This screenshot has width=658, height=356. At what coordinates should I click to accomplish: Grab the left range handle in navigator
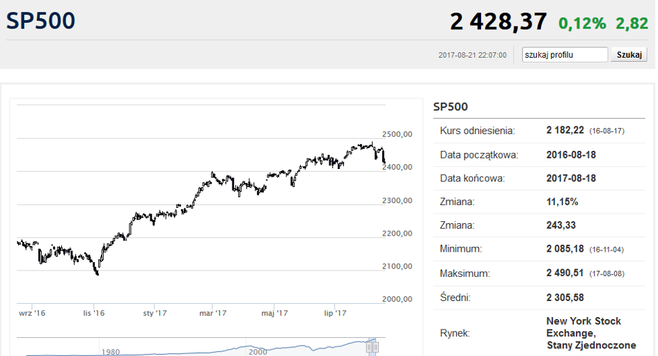(369, 347)
